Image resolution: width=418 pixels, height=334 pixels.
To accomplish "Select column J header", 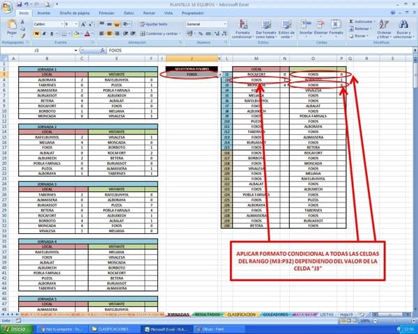I will pyautogui.click(x=192, y=58).
